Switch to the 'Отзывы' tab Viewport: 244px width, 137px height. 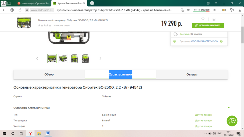tap(192, 74)
